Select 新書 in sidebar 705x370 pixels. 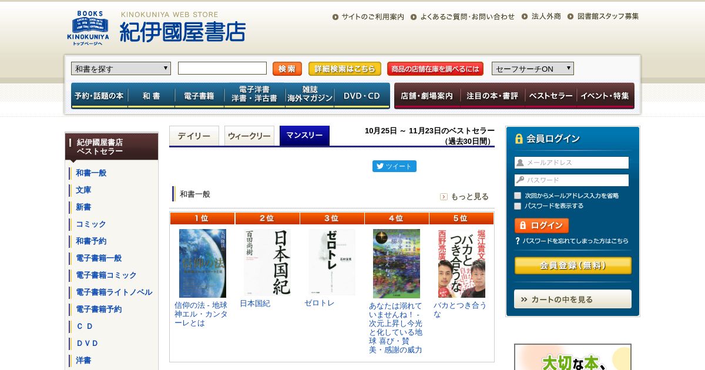83,207
